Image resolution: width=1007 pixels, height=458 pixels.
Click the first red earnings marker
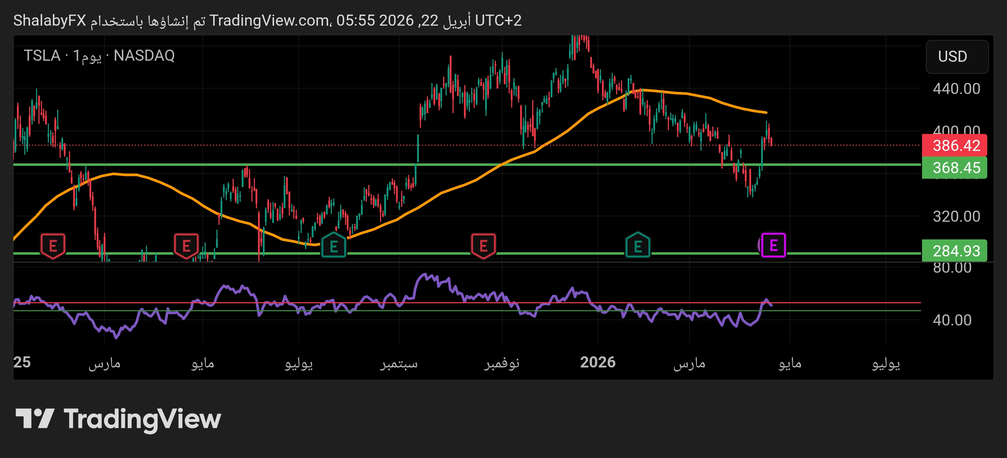coord(53,245)
